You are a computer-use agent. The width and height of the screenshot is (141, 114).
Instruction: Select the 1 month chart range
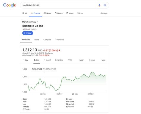click(x=48, y=60)
